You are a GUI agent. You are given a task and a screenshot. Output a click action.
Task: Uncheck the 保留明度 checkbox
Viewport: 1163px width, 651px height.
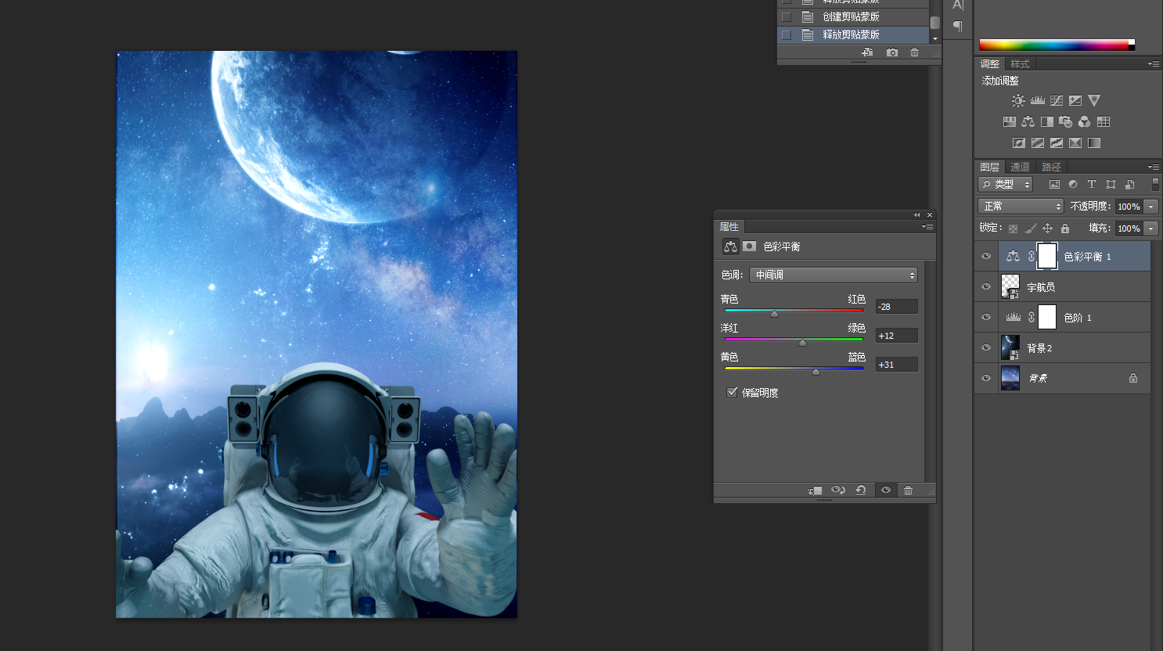pyautogui.click(x=732, y=393)
